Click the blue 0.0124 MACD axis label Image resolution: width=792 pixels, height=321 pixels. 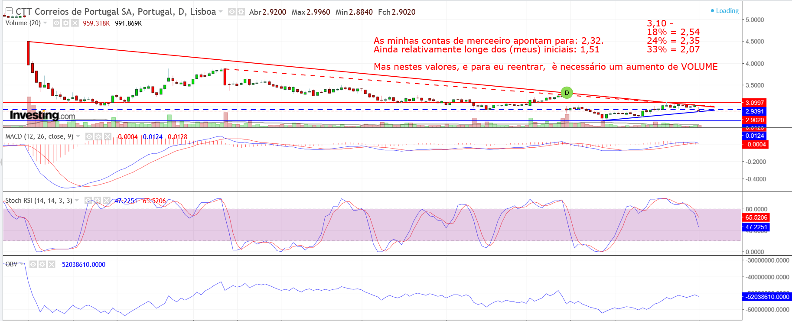(754, 136)
